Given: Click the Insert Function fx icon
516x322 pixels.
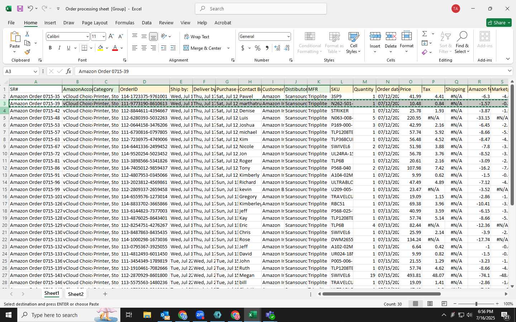Looking at the screenshot, I should [69, 71].
